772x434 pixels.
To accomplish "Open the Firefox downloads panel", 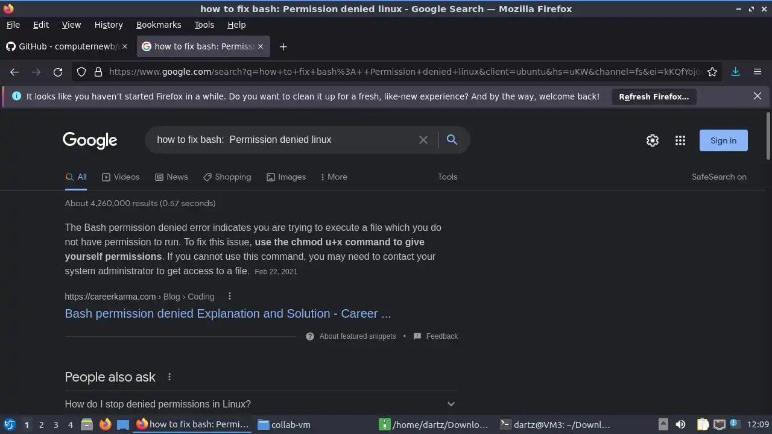I will pyautogui.click(x=736, y=72).
